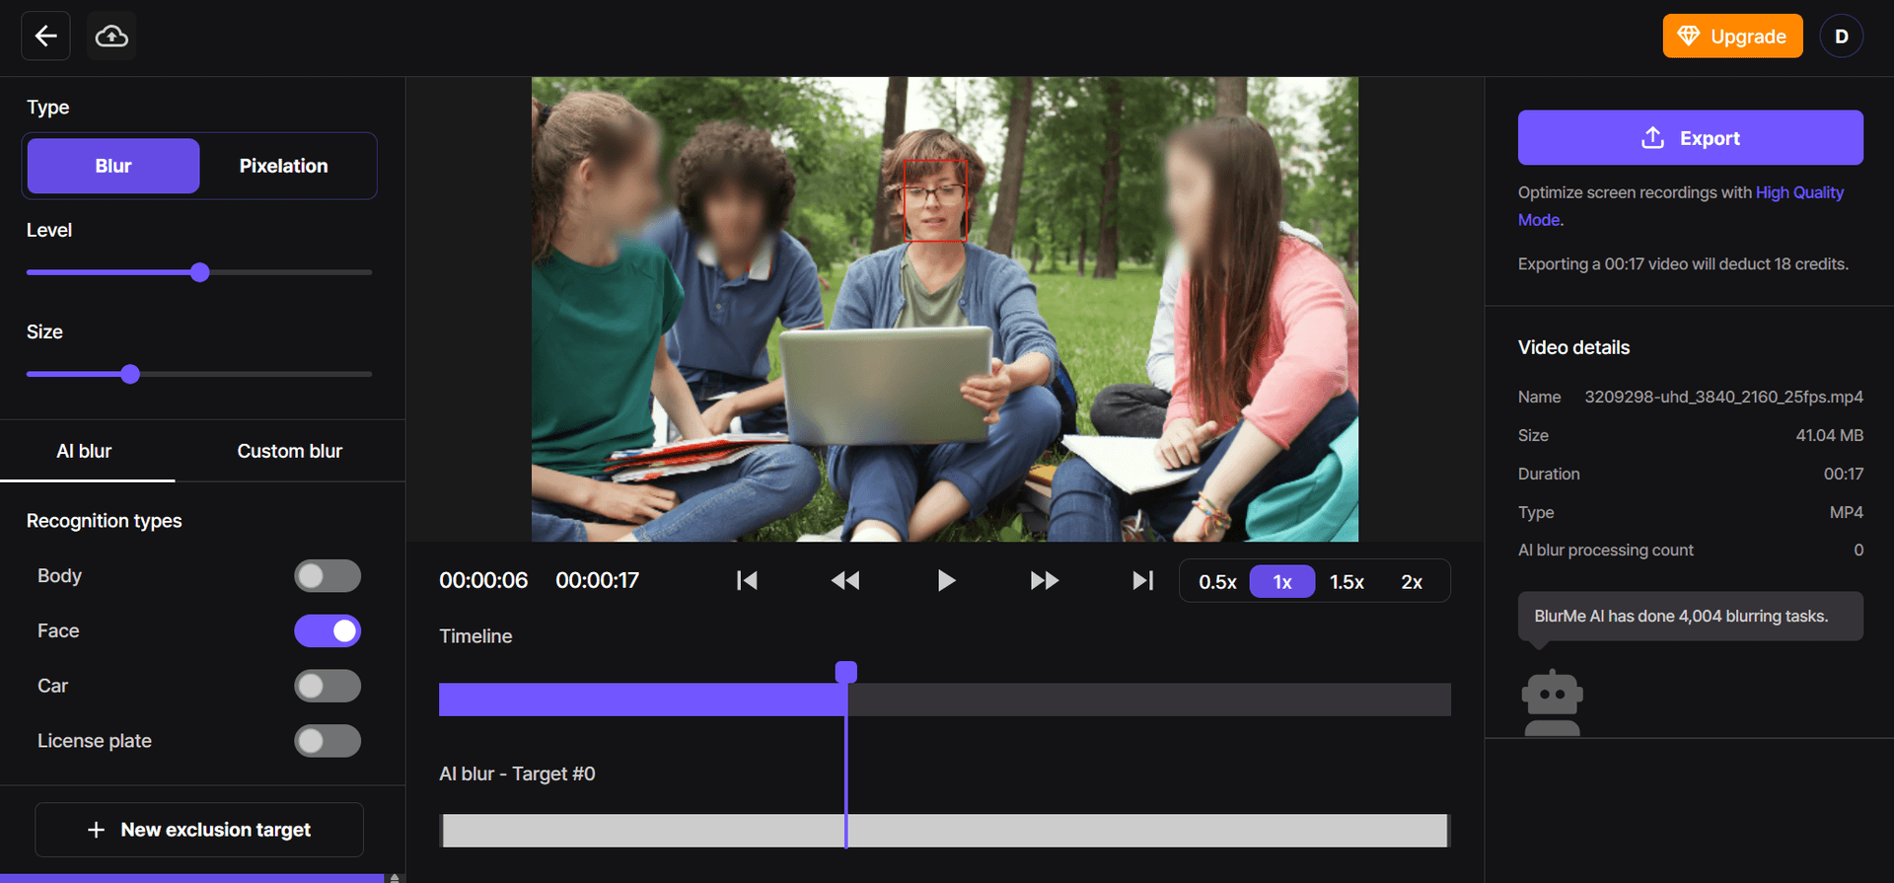This screenshot has width=1894, height=883.
Task: Fast forward the video
Action: [x=1045, y=580]
